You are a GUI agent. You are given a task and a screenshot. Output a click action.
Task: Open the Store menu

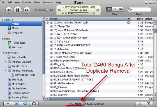pos(37,3)
